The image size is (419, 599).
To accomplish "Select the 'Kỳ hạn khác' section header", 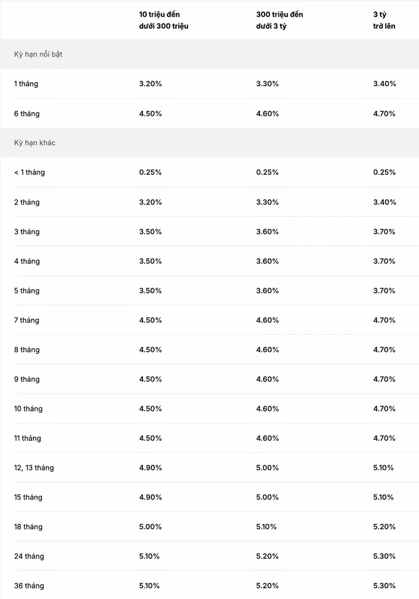I will pyautogui.click(x=35, y=143).
